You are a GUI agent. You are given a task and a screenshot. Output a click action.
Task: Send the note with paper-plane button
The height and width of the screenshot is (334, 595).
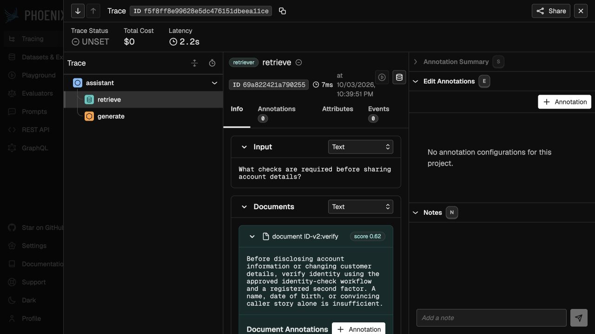pyautogui.click(x=579, y=318)
